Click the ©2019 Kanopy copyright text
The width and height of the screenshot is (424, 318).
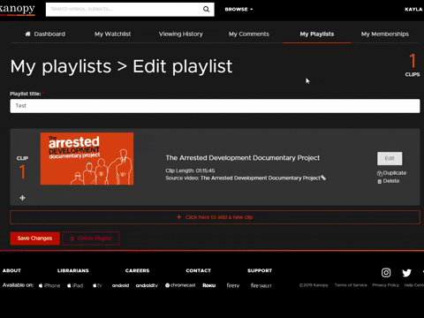314,285
